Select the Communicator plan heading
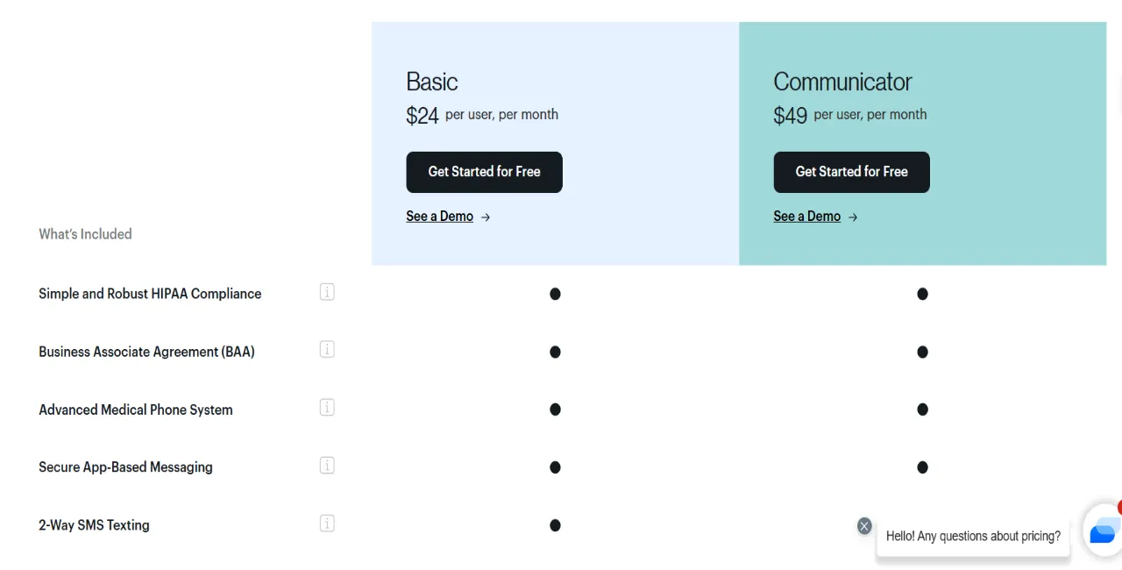The width and height of the screenshot is (1122, 570). point(842,82)
